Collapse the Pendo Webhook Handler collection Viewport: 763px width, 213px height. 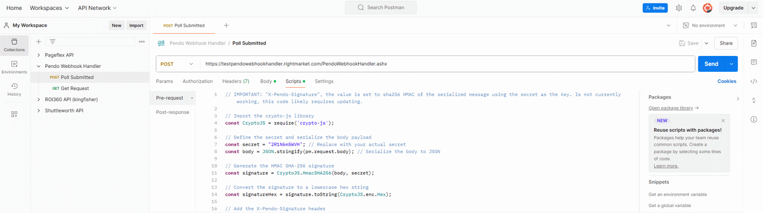coord(39,66)
